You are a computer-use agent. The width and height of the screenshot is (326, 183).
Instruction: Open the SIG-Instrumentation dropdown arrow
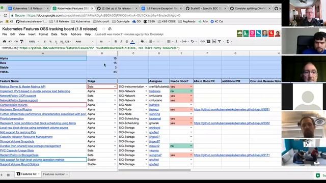pos(146,86)
